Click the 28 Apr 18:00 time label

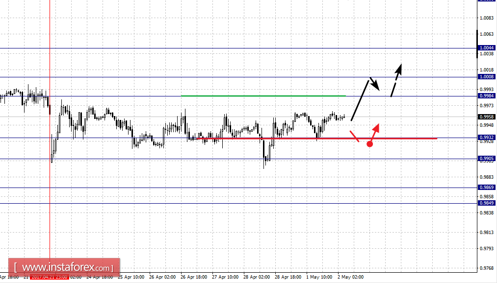click(x=288, y=277)
